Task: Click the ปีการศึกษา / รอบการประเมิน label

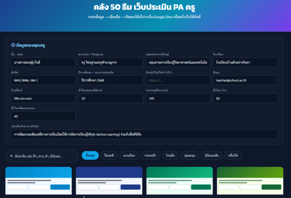Action: (x=96, y=72)
